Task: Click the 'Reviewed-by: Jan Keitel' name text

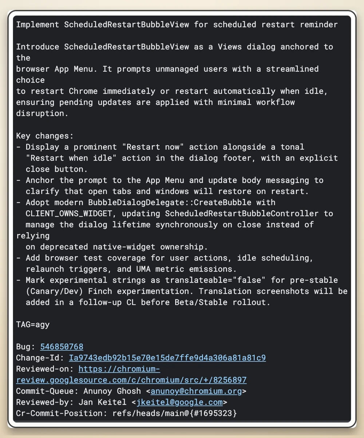Action: tap(71, 402)
